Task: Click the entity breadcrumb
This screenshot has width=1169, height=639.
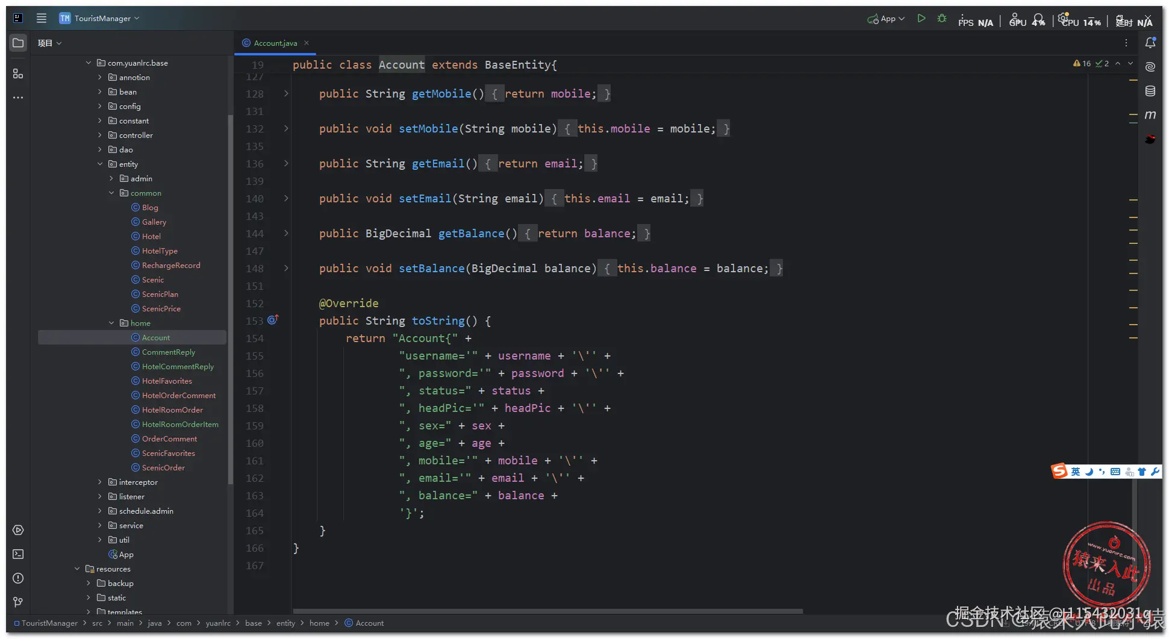Action: point(285,623)
